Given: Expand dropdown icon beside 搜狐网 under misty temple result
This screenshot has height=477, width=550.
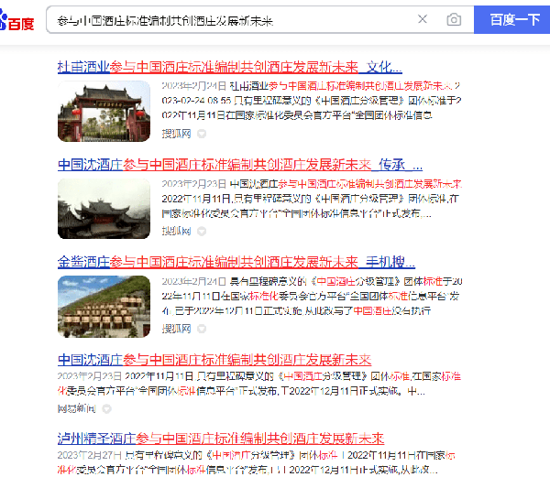Looking at the screenshot, I should pos(202,232).
